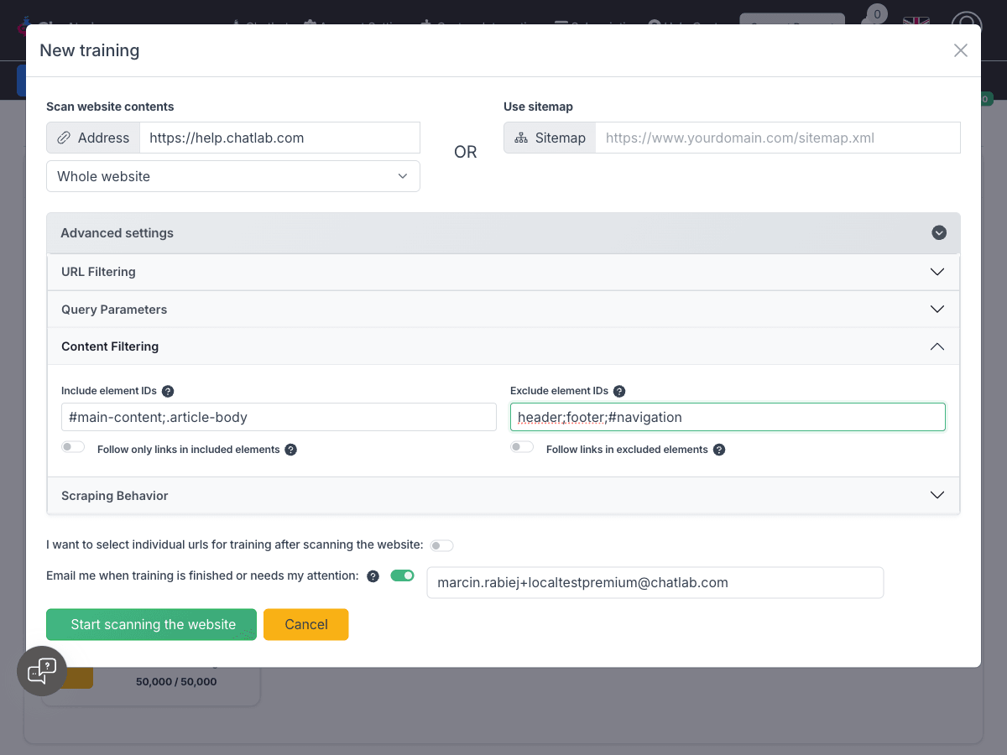Click Start scanning the website button
This screenshot has width=1007, height=755.
pyautogui.click(x=151, y=624)
